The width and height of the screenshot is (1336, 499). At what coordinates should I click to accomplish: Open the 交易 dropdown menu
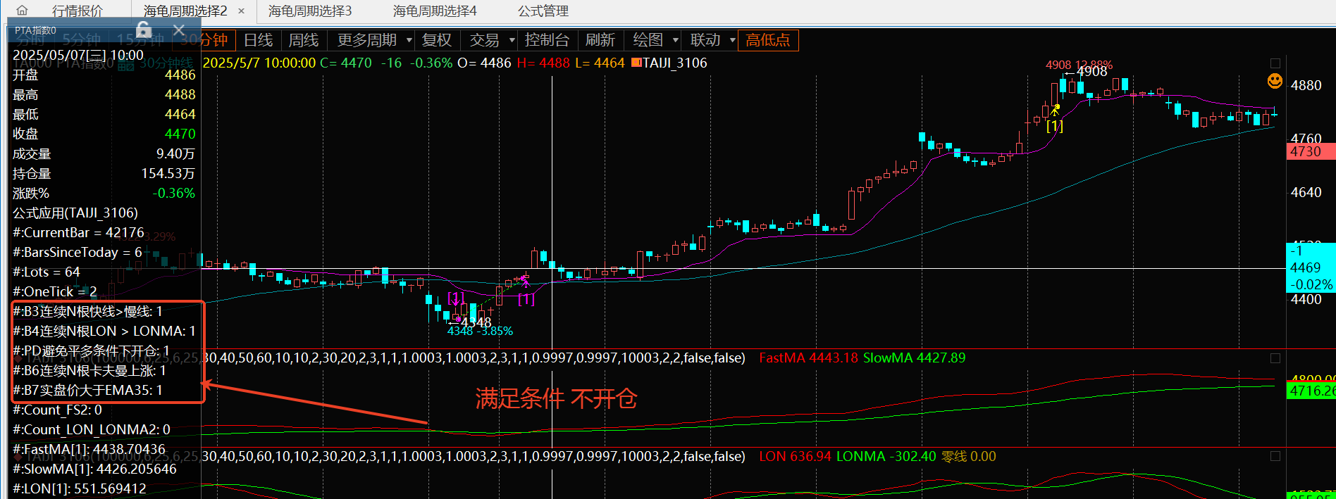[492, 40]
